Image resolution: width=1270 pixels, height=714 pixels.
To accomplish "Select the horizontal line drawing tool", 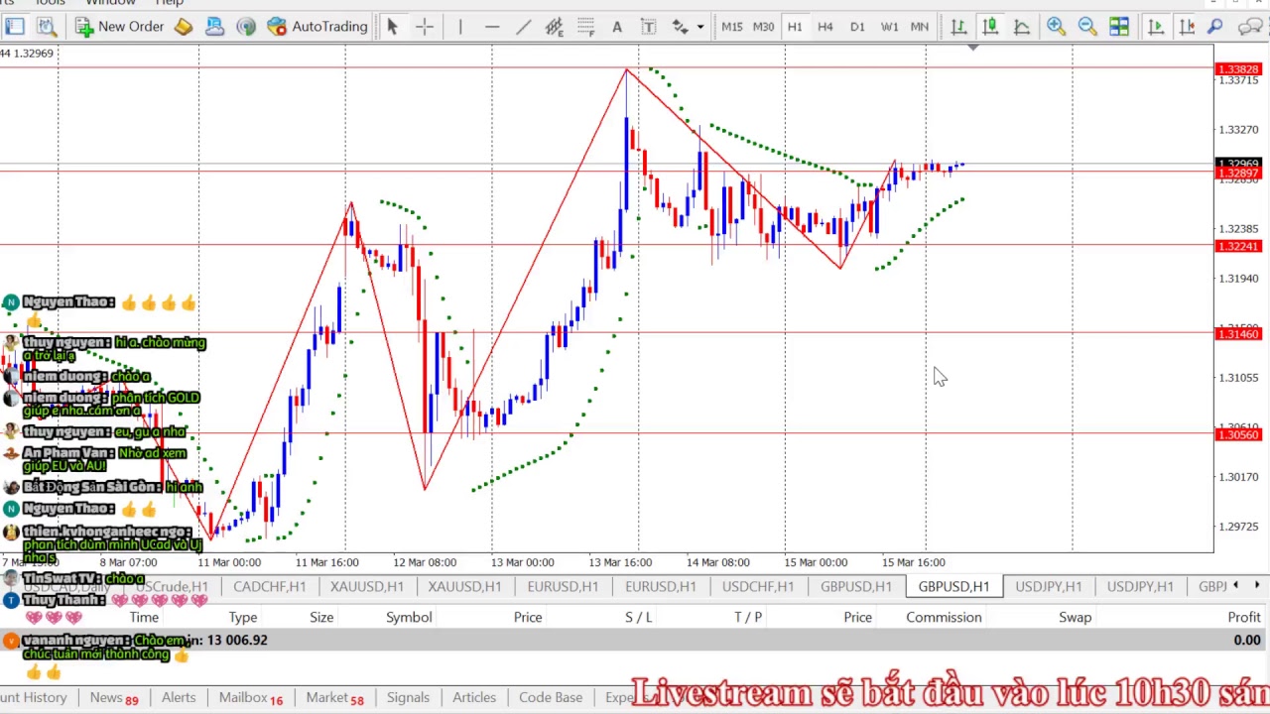I will (x=492, y=27).
